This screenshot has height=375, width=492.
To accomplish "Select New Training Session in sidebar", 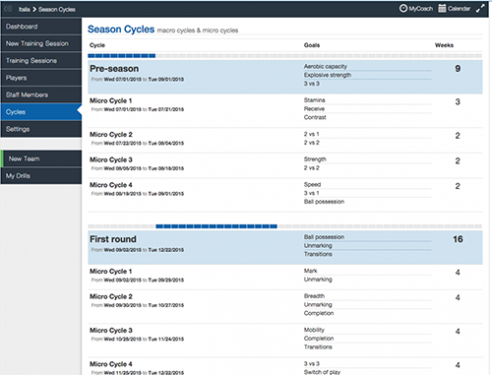I will click(x=41, y=43).
